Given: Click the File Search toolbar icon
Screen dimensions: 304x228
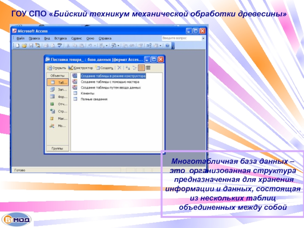Looking at the screenshot, I should coord(38,46).
